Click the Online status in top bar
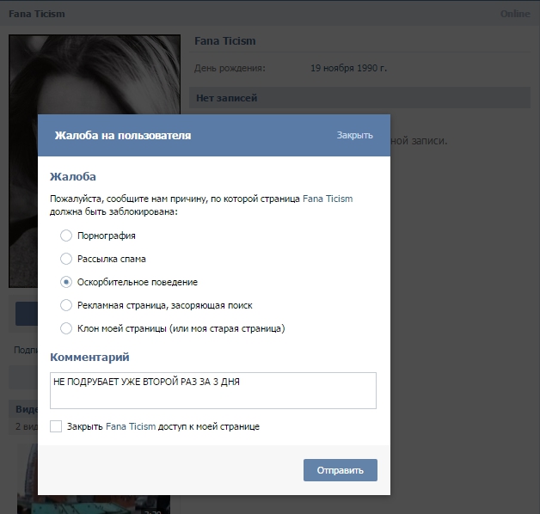 [515, 15]
